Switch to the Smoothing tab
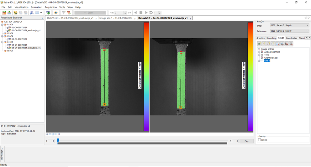The height and width of the screenshot is (167, 311). click(x=271, y=38)
